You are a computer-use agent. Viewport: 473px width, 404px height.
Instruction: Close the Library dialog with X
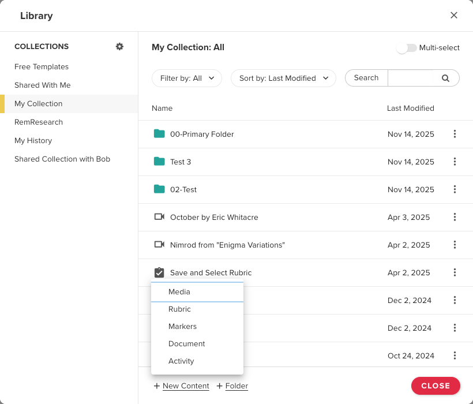coord(454,16)
